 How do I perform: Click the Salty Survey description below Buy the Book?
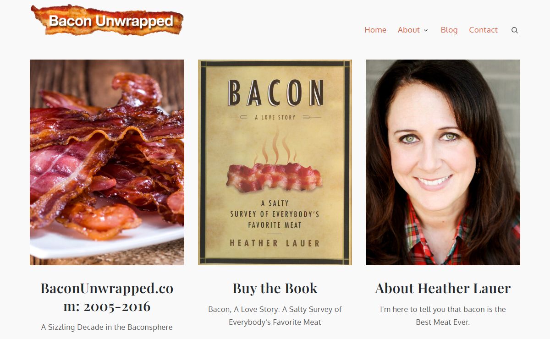coord(275,316)
